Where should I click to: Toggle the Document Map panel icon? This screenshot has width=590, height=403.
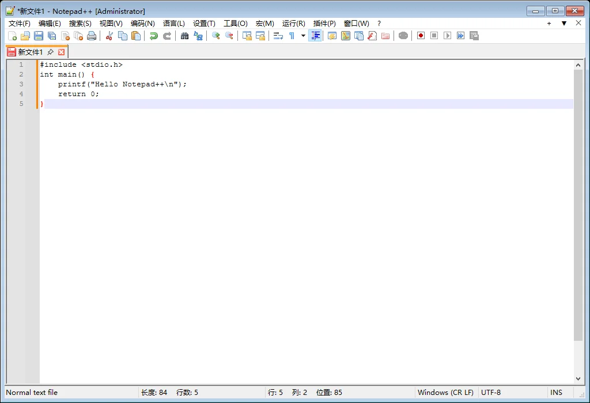346,36
